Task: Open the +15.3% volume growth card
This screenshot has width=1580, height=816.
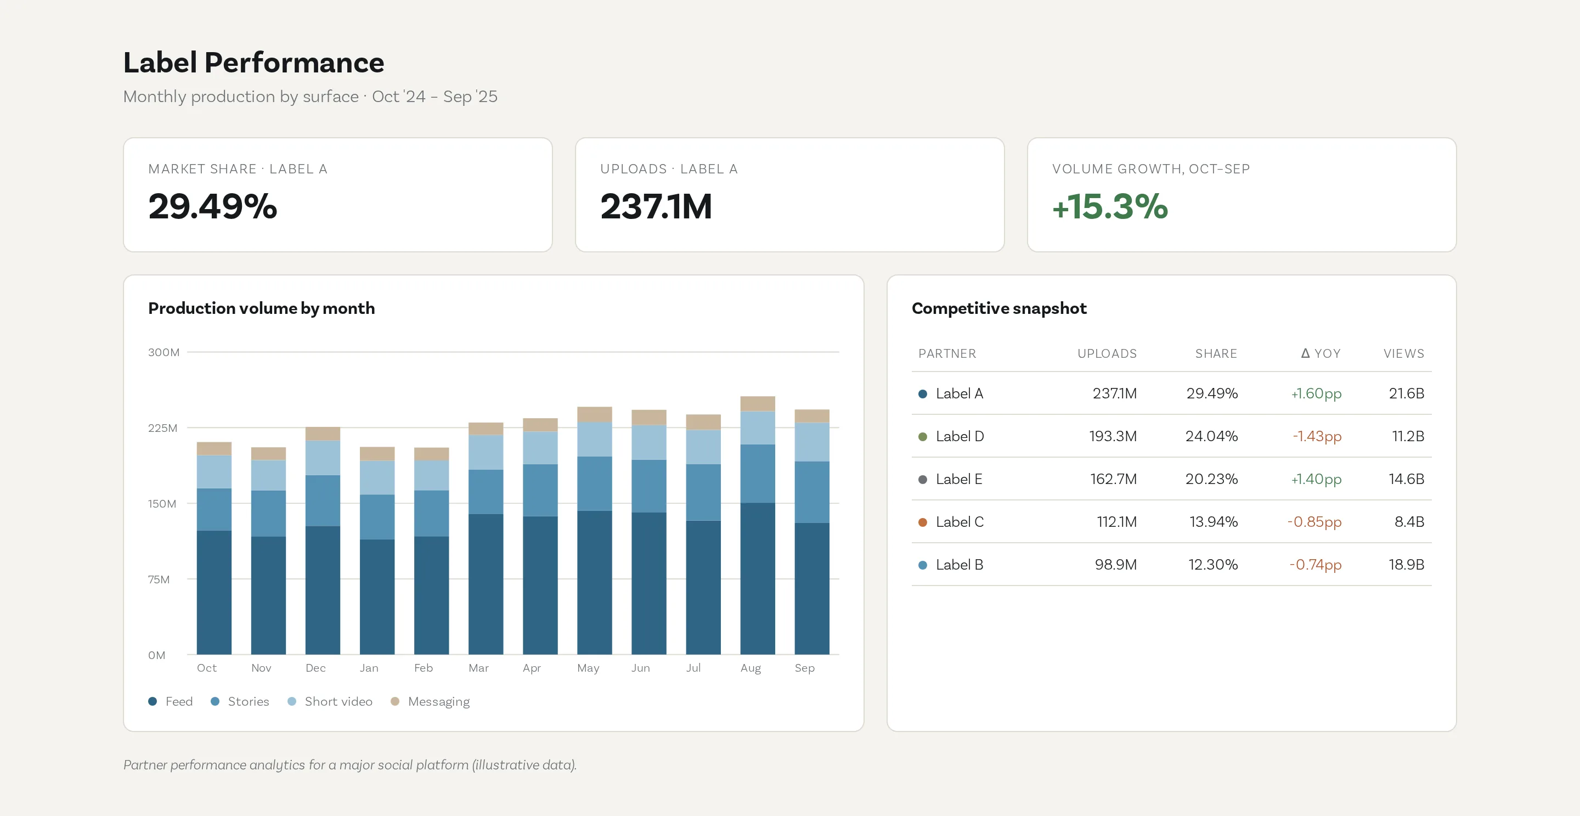Action: point(1242,194)
